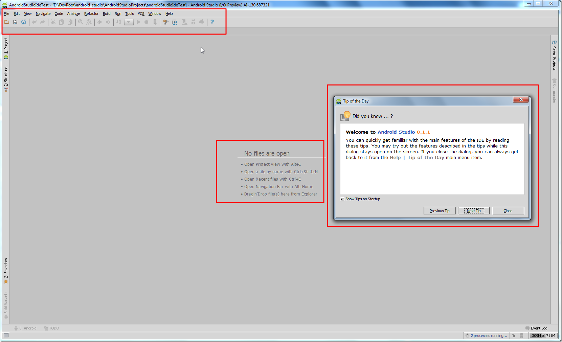Open the Edit menu

pos(17,14)
